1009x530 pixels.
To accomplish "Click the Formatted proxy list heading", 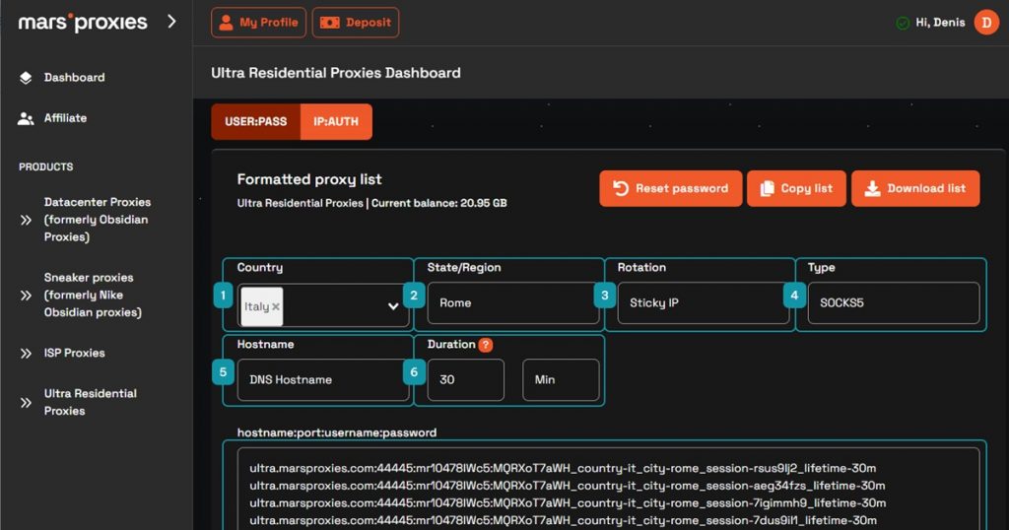I will click(308, 179).
